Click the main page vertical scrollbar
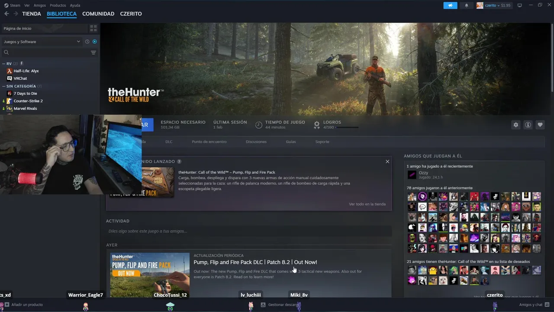Screen dimensions: 554x312 click(x=552, y=56)
